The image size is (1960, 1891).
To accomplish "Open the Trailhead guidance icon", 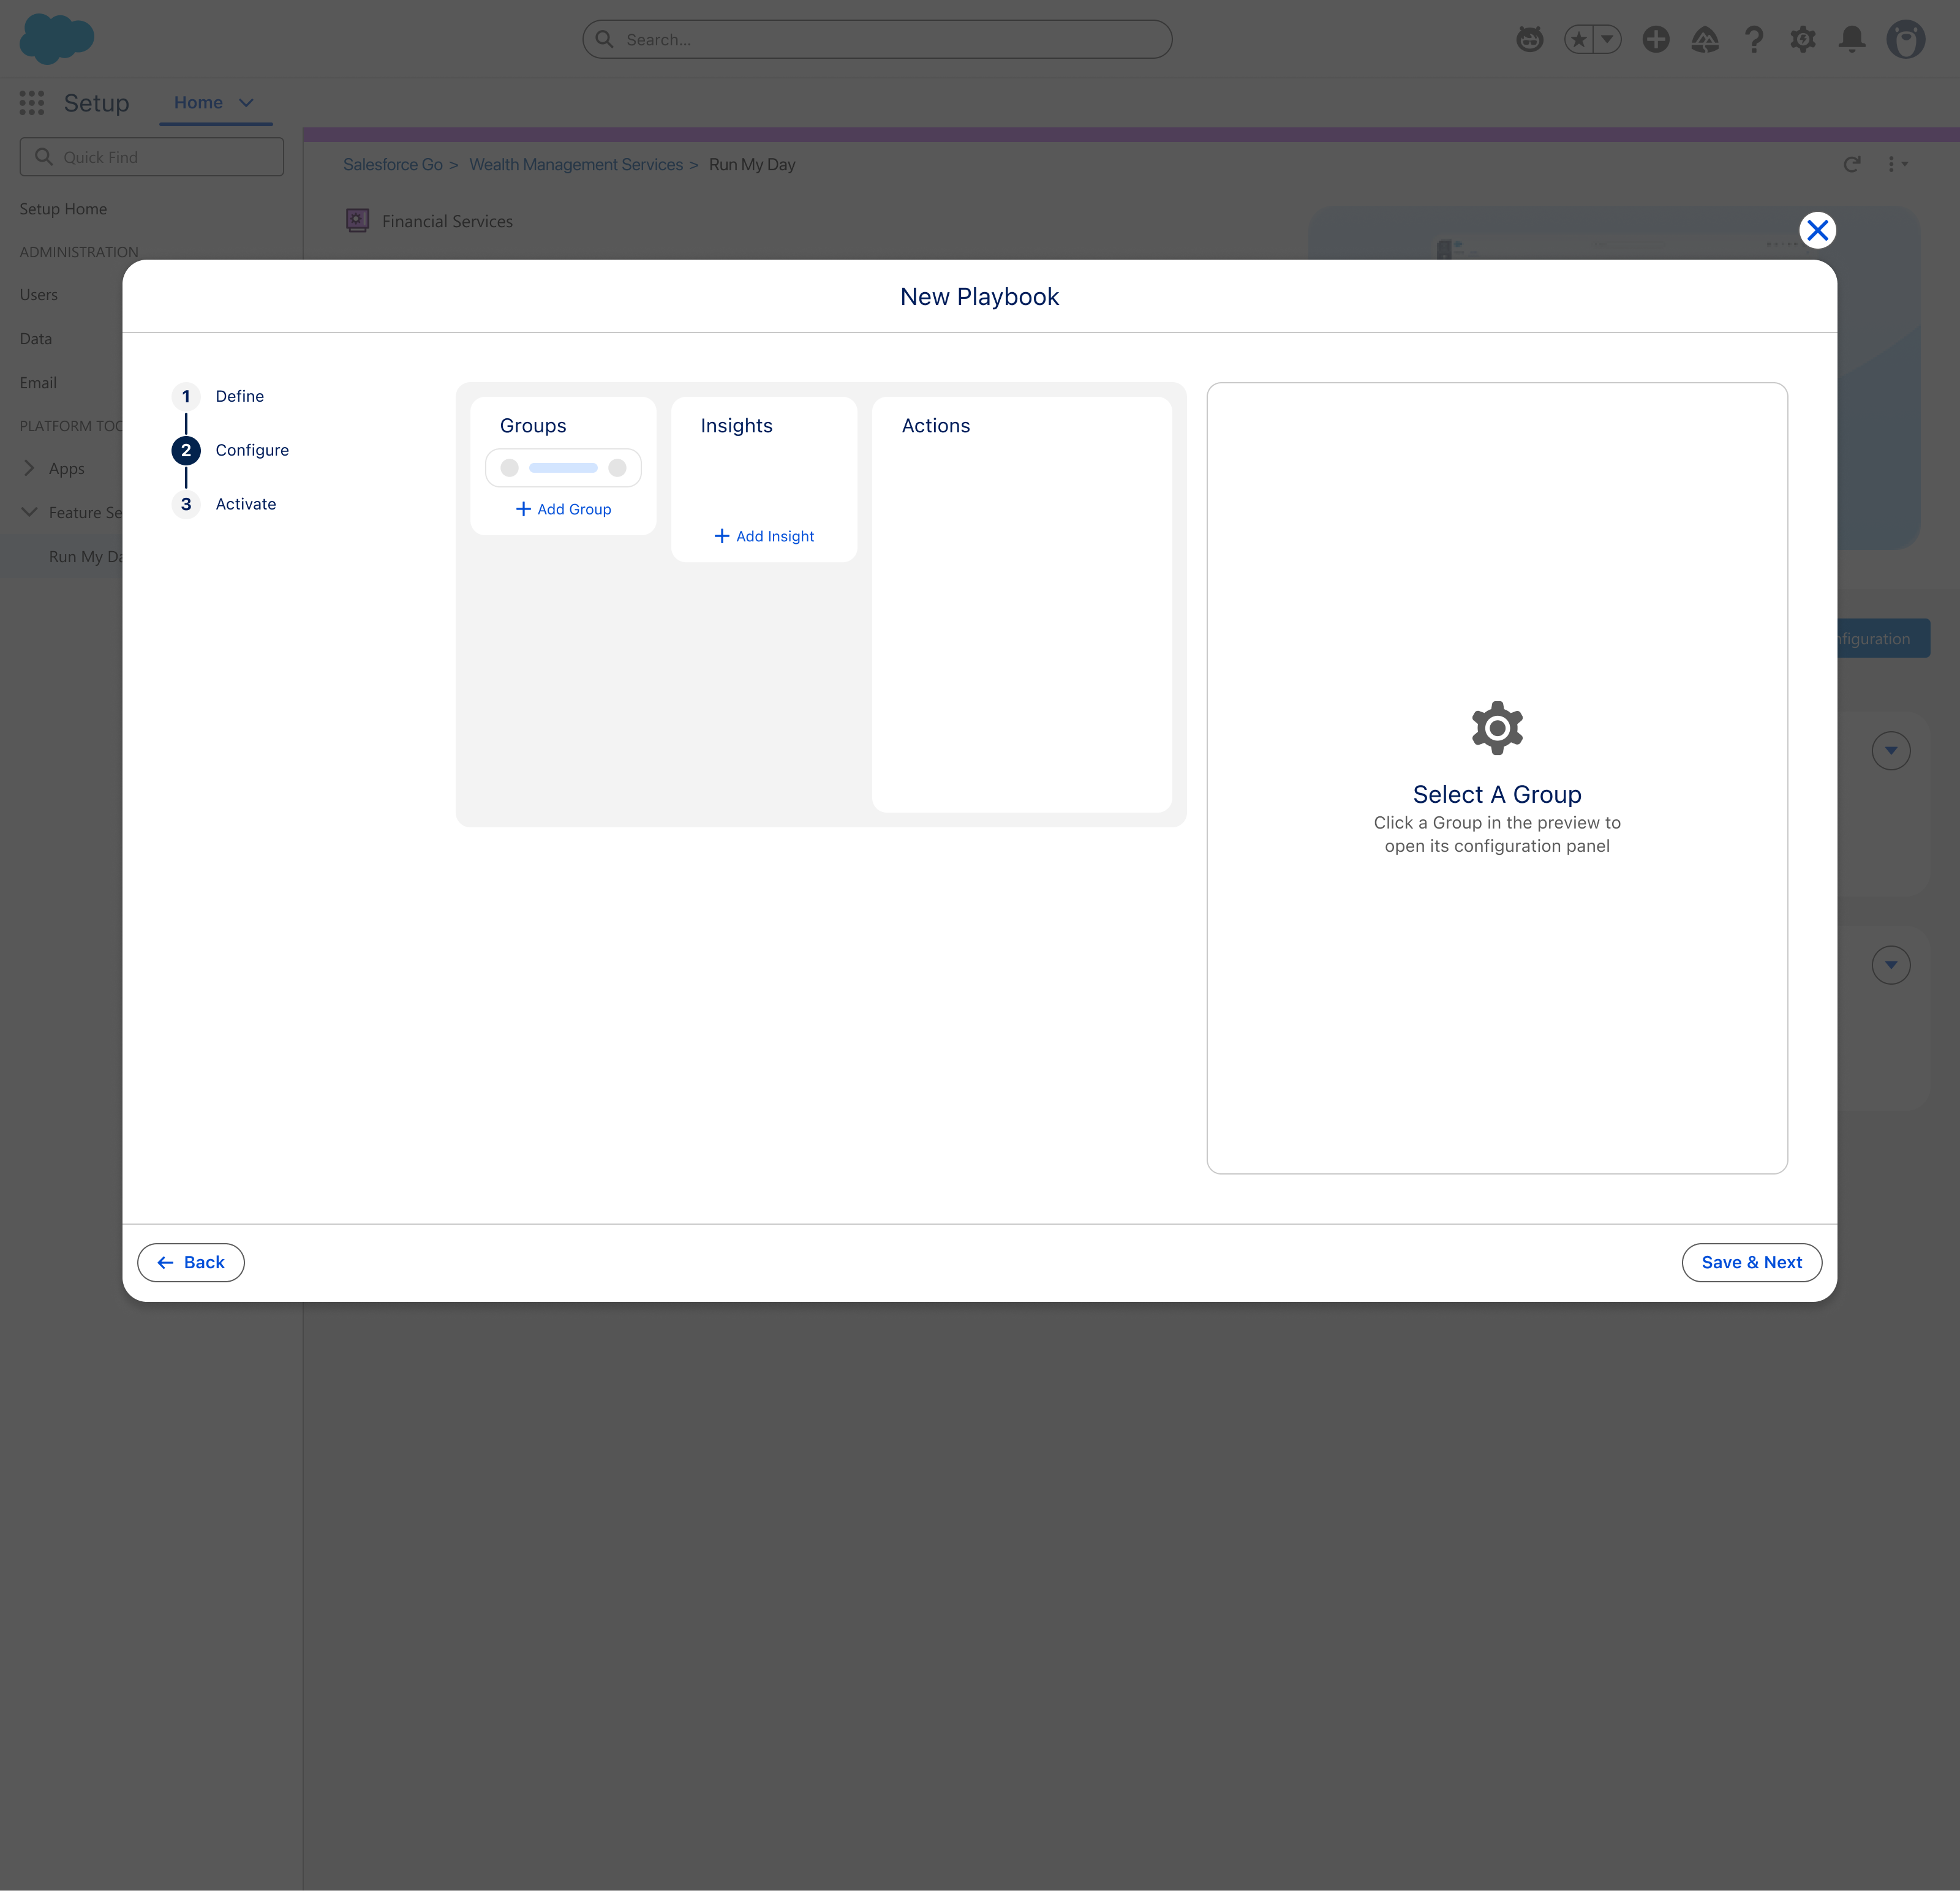I will click(x=1705, y=39).
